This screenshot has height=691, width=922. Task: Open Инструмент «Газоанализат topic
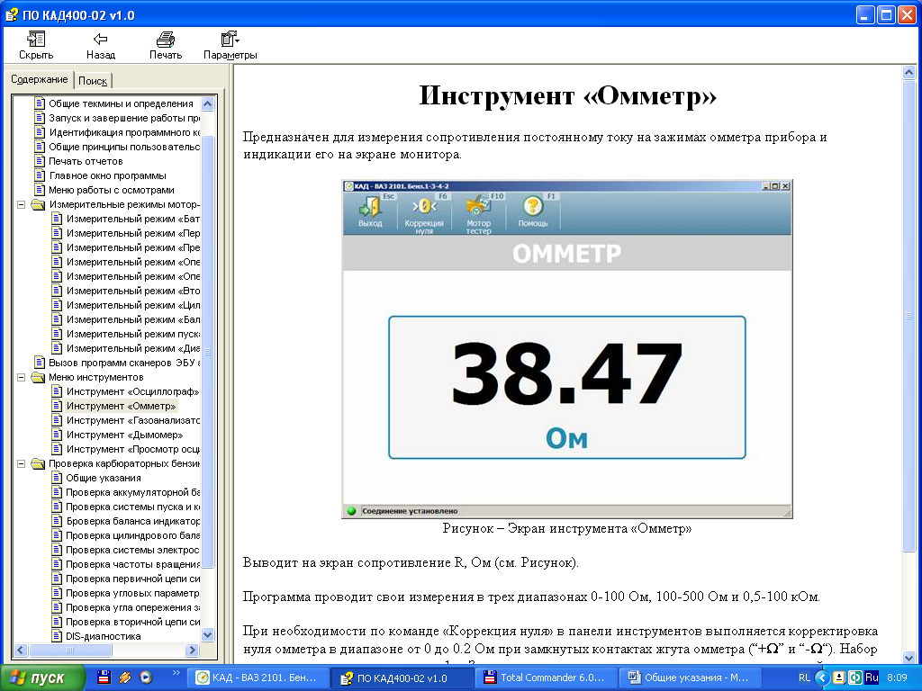[x=133, y=420]
